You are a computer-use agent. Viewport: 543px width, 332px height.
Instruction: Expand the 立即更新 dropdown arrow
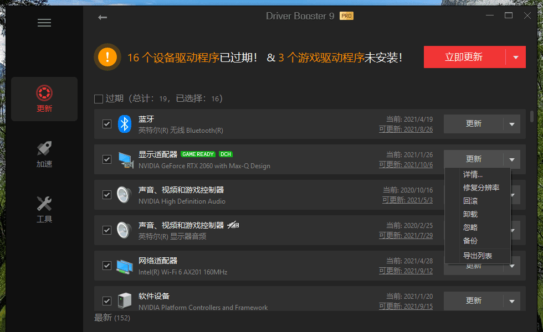[516, 57]
